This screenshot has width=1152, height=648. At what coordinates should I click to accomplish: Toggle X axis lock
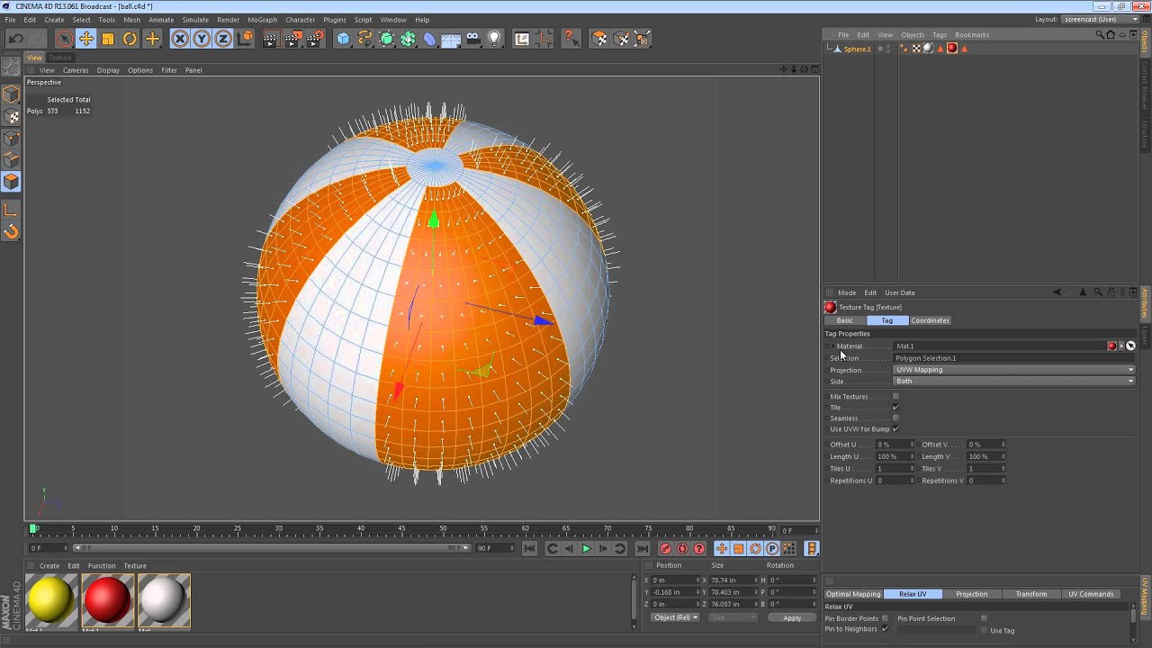tap(180, 39)
